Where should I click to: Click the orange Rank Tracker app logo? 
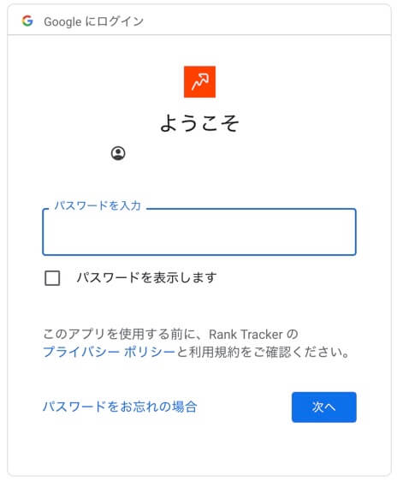tap(199, 82)
